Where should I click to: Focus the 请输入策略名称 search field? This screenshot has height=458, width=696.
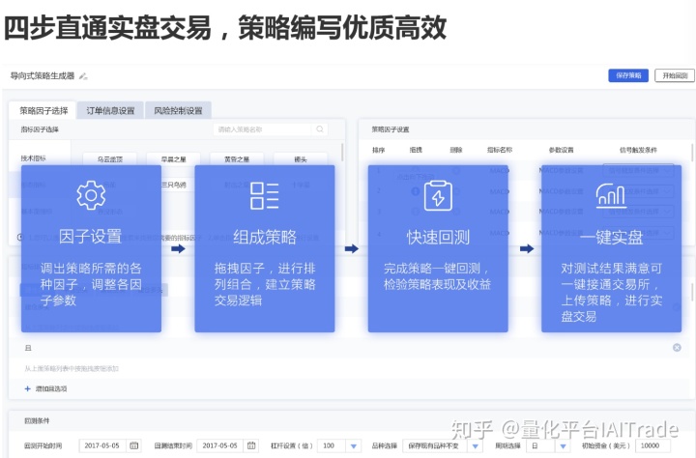(x=262, y=129)
